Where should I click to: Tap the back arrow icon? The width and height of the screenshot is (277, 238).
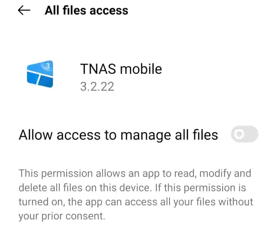pos(24,11)
